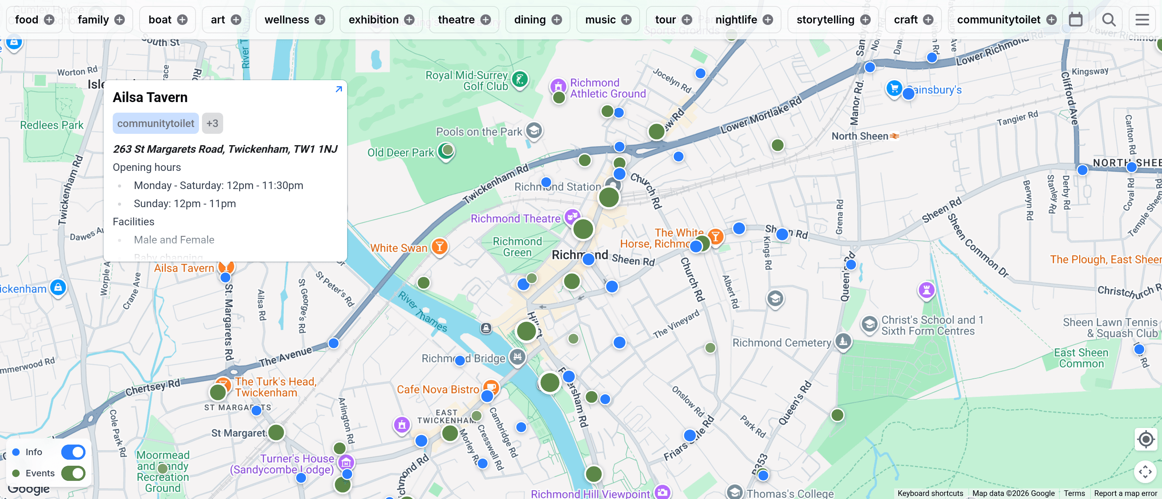
Task: Click the Royal Mid-Surrey Golf Club marker
Action: point(520,80)
